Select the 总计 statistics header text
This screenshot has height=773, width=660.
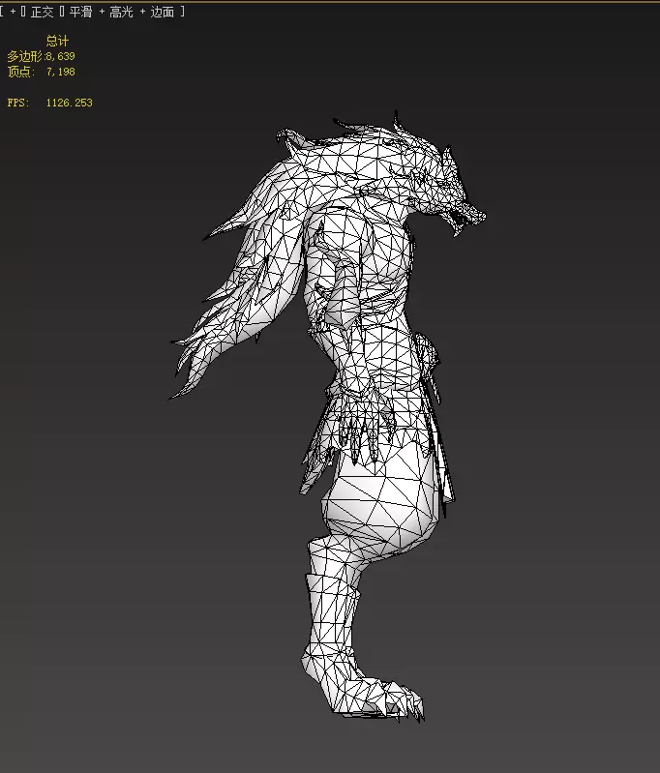(57, 41)
